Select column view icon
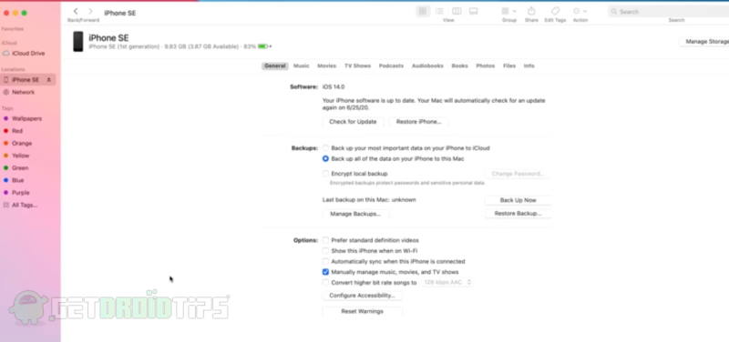 [457, 11]
